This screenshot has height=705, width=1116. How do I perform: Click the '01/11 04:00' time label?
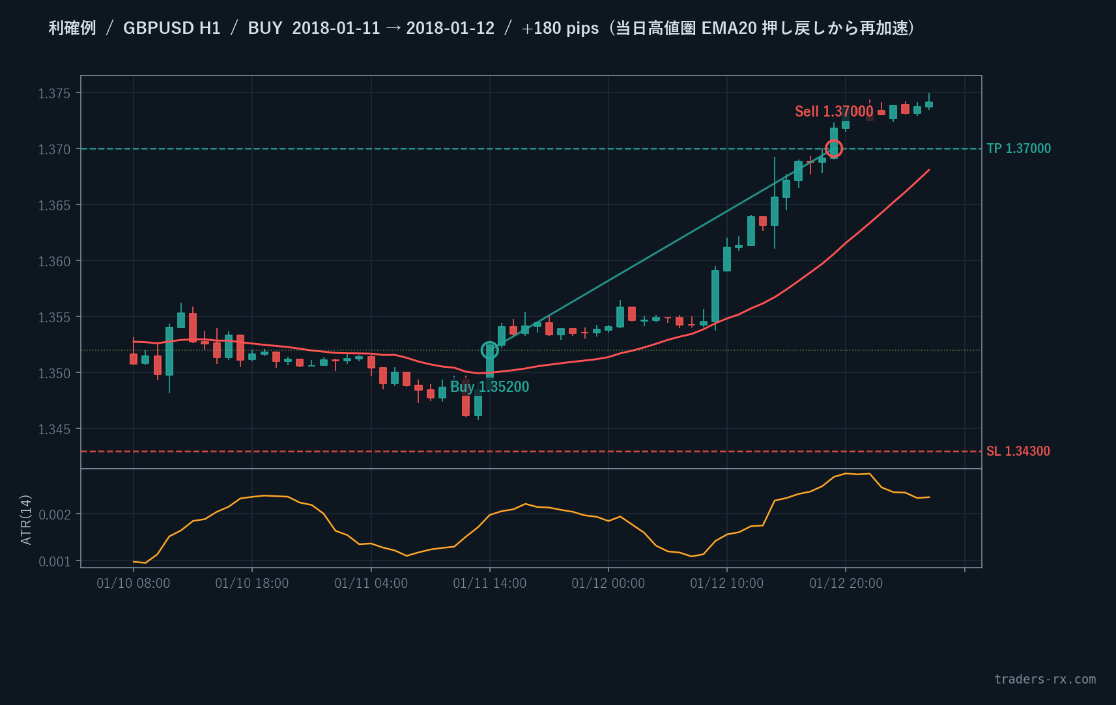371,583
